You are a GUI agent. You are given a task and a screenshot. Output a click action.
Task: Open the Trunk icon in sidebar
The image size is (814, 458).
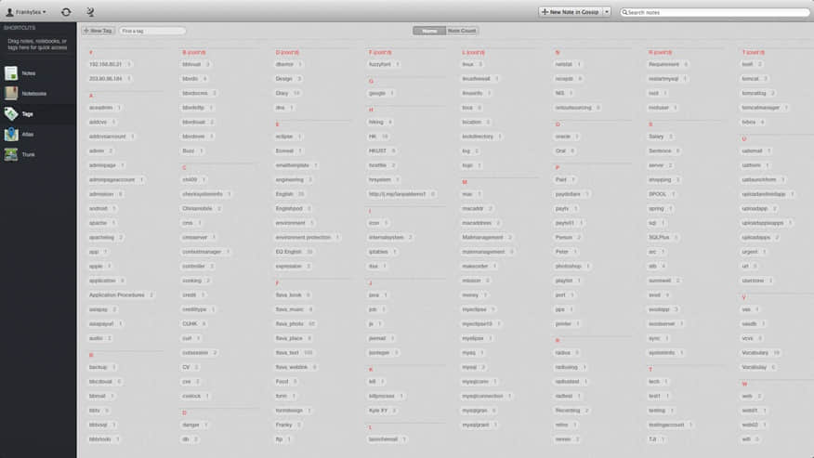(x=11, y=154)
